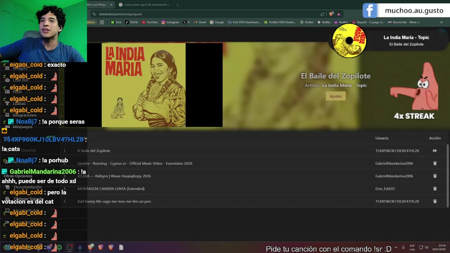Select the El Baile del Zopilote row title

click(x=94, y=151)
